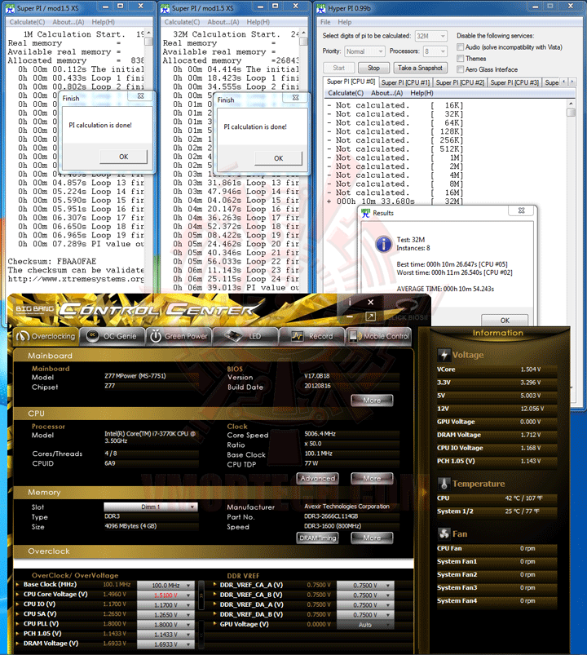This screenshot has width=587, height=655.
Task: Click the Stop button in Hyper PI
Action: pos(373,68)
